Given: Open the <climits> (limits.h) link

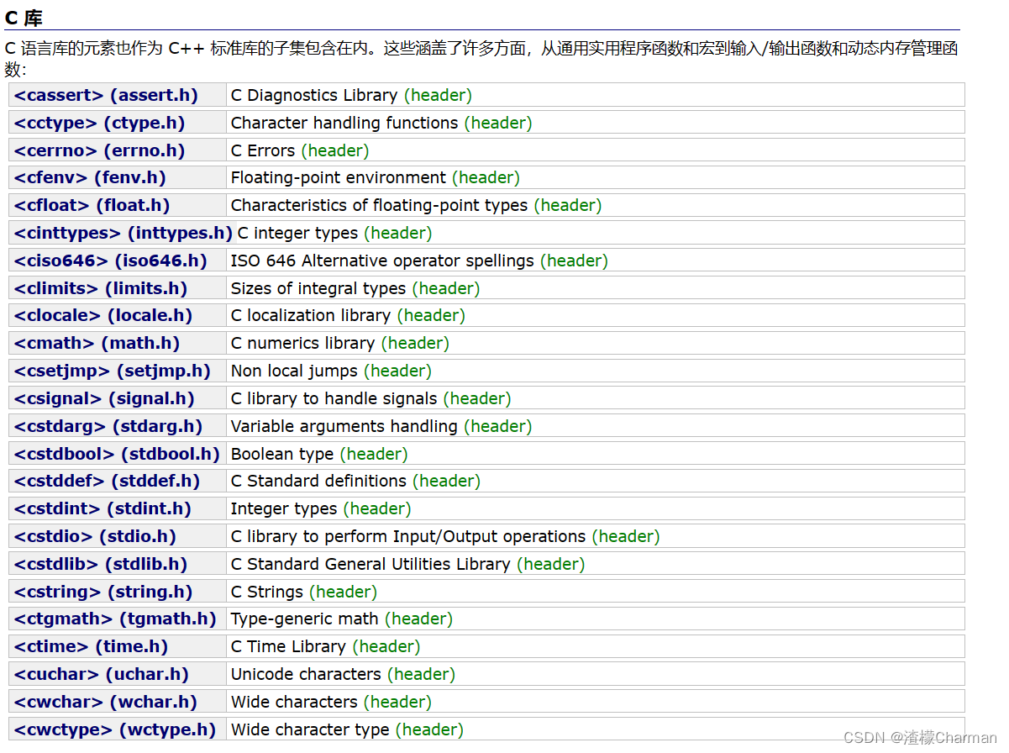Looking at the screenshot, I should coord(101,288).
